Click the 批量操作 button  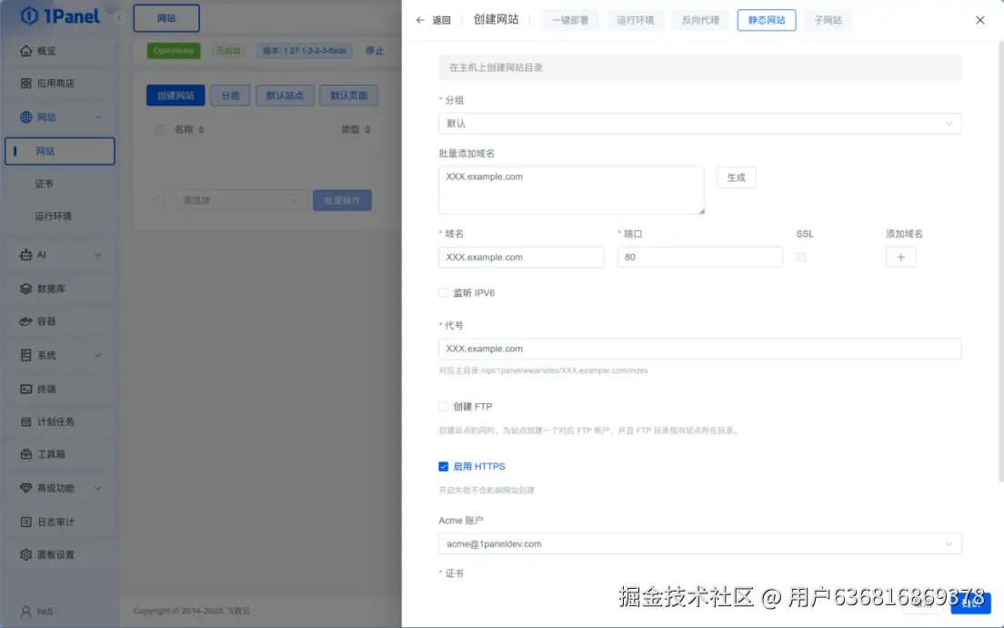point(343,200)
